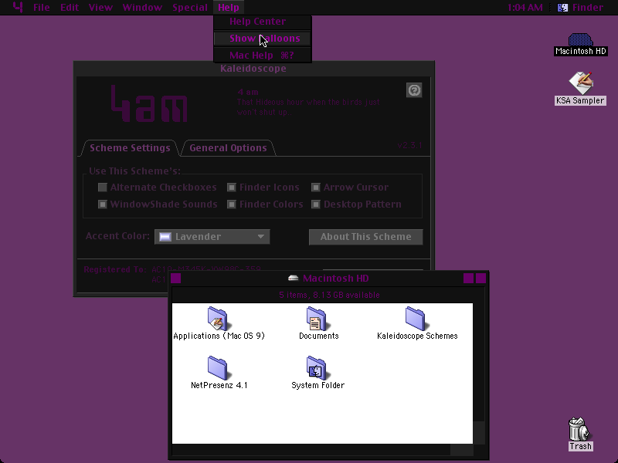Click the Kaleidoscope window title text
The height and width of the screenshot is (463, 618).
click(x=253, y=69)
